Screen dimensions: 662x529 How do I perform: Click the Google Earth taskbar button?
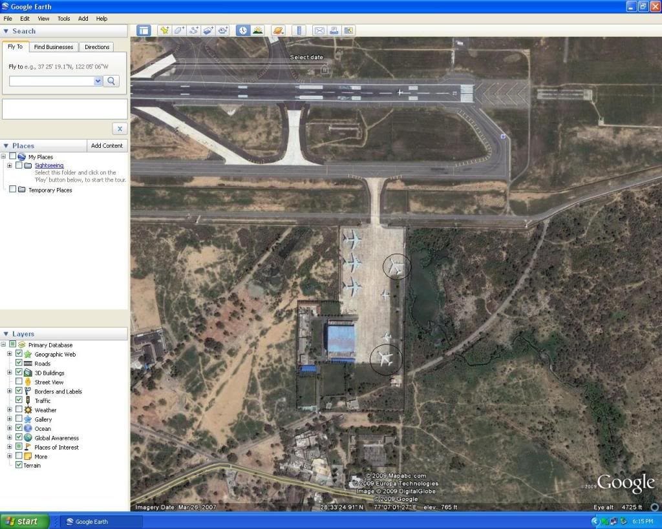pyautogui.click(x=101, y=522)
